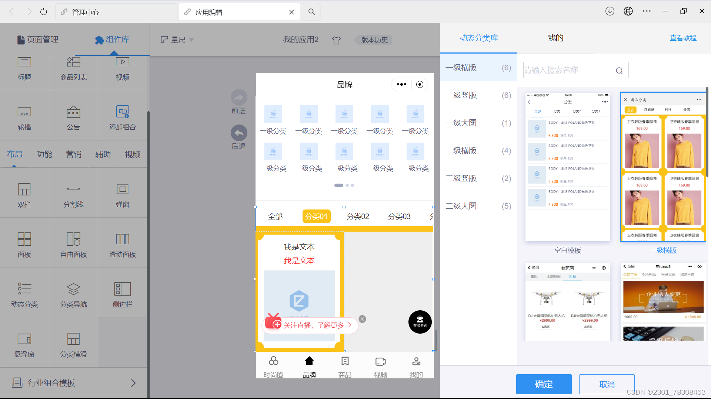Click the 确定 confirm button
The height and width of the screenshot is (399, 711).
click(x=544, y=384)
